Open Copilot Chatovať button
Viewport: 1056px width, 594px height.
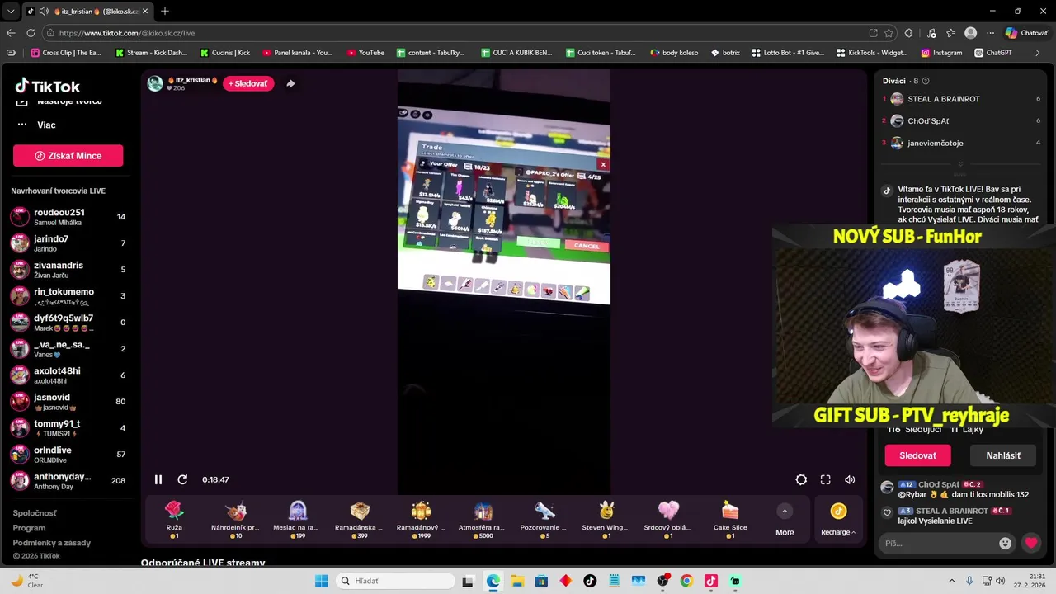1026,33
